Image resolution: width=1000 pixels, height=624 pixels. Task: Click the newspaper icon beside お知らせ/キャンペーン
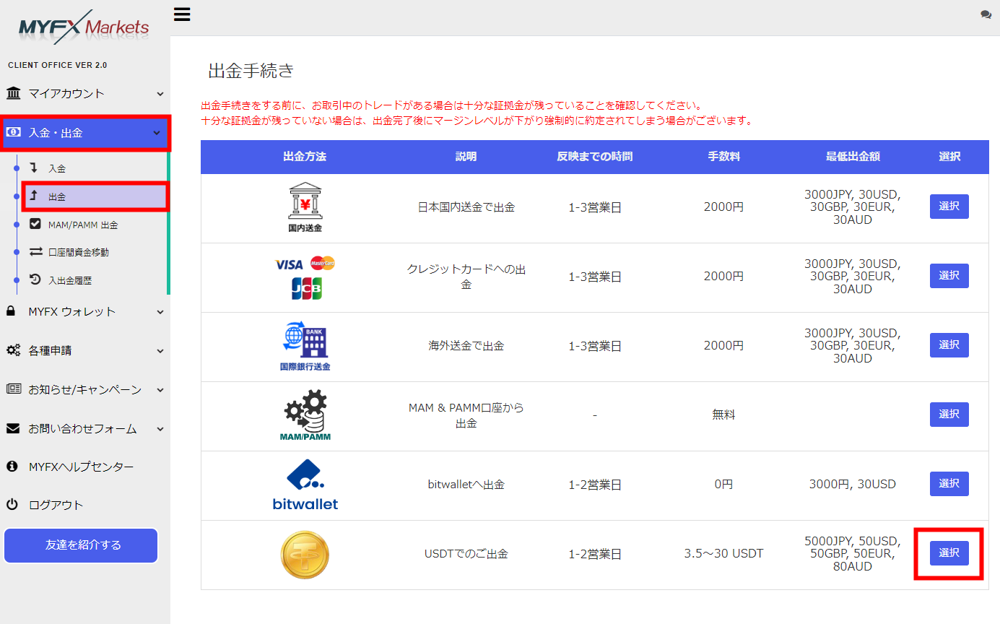14,389
